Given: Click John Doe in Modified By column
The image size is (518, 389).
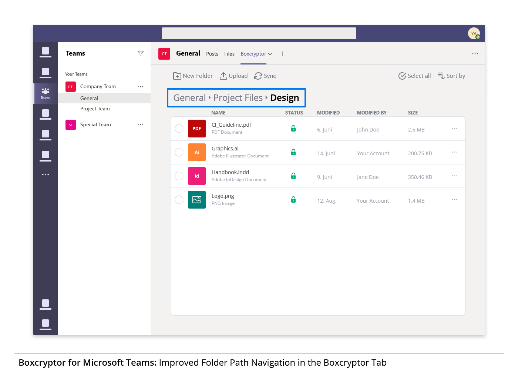Looking at the screenshot, I should tap(368, 130).
